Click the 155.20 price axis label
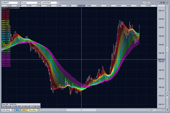Screen dimensions: 170x113 [x=161, y=96]
